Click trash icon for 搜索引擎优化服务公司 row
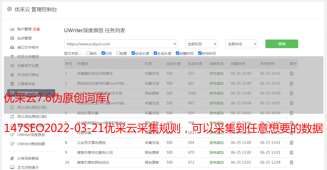Viewport: 327px width, 170px height. pos(292,153)
